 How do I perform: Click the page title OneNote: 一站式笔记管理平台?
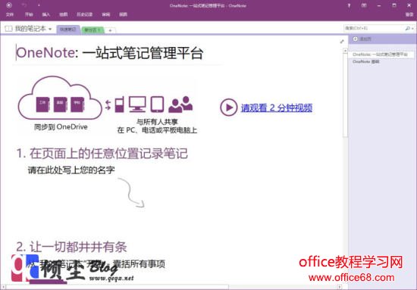point(110,52)
